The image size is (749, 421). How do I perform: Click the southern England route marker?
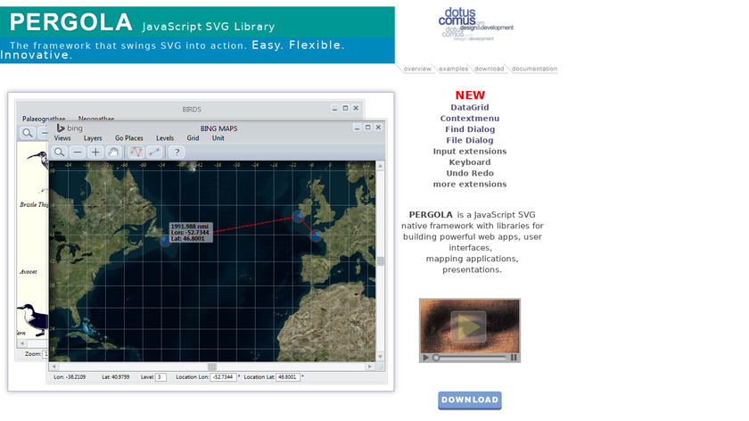[x=316, y=235]
